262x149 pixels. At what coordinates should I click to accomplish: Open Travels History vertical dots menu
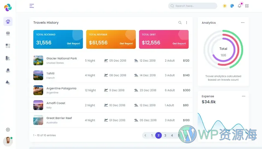coord(187,23)
